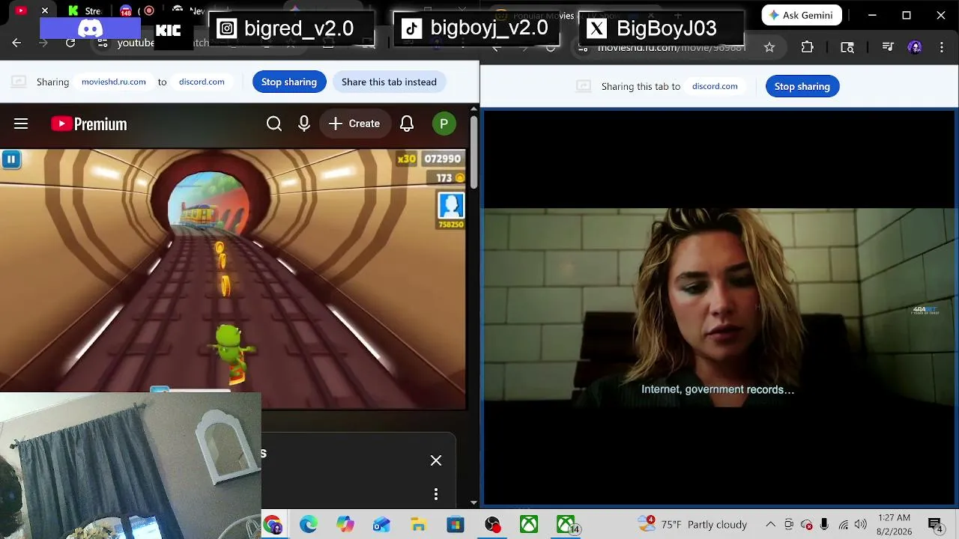959x539 pixels.
Task: Click the Discord logo overlay
Action: [x=90, y=28]
